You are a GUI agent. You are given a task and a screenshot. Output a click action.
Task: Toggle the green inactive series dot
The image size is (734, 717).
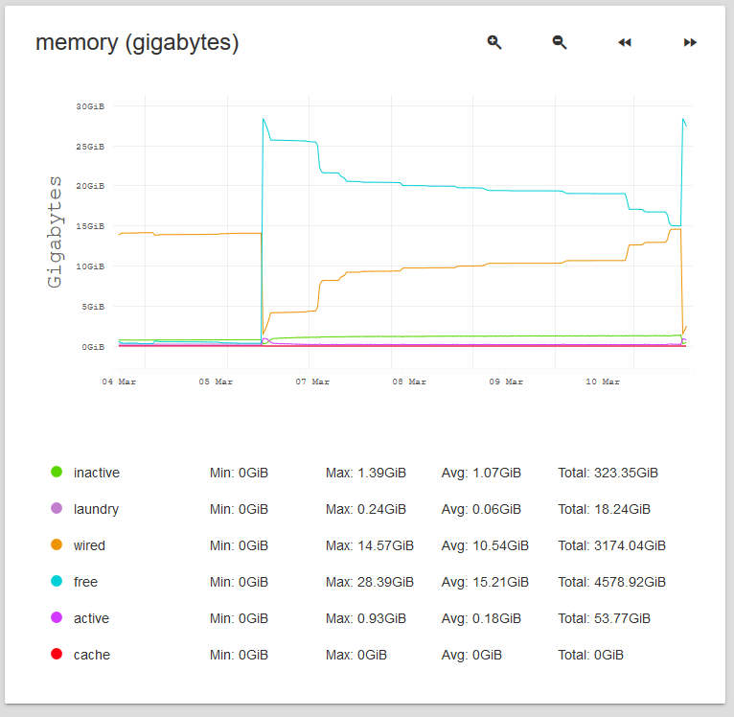[57, 472]
